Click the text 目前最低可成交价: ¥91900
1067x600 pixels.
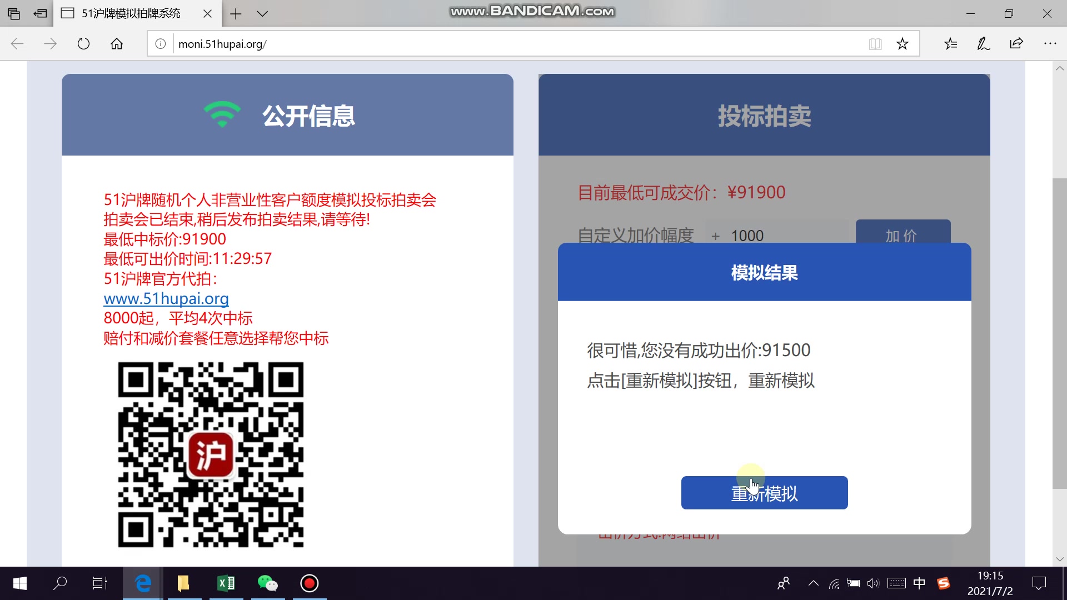(x=681, y=193)
